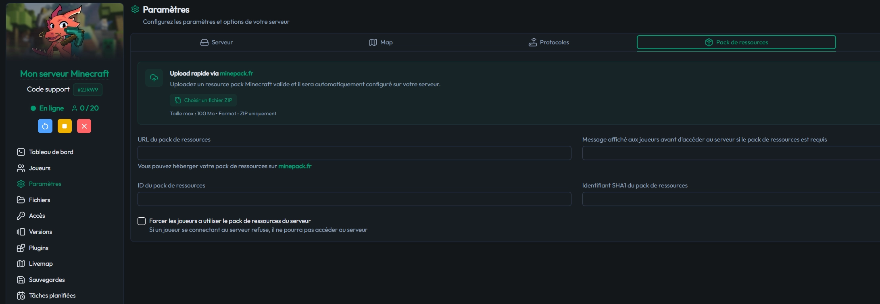Follow minepack.fr link below URL field
Screen dimensions: 880x304
click(295, 166)
